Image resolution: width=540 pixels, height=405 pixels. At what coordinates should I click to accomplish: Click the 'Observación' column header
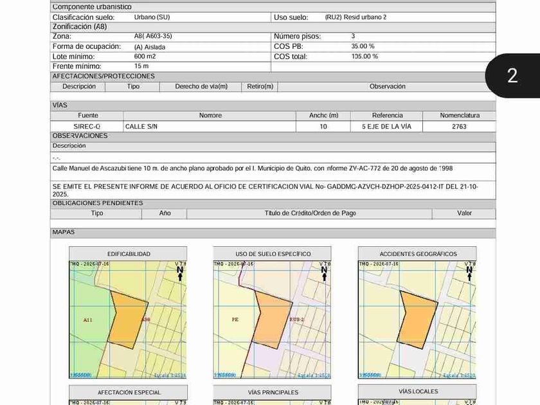point(387,86)
